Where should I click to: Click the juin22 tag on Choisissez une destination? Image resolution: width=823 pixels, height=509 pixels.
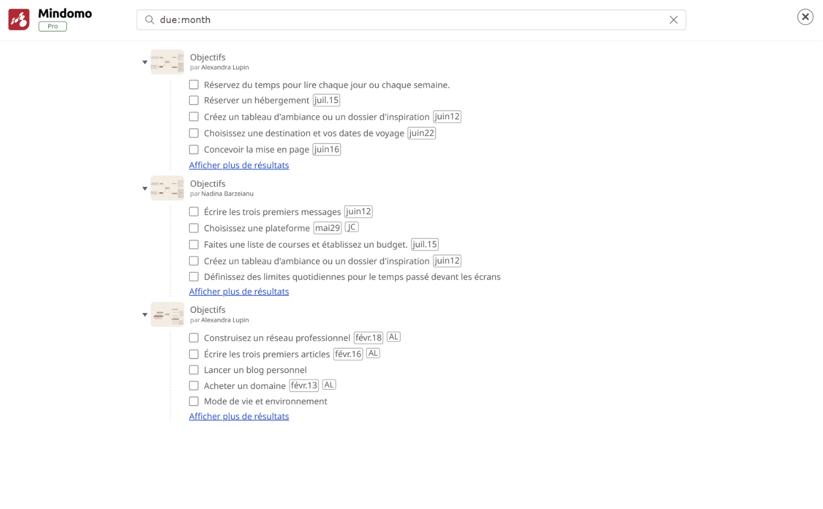[x=421, y=133]
